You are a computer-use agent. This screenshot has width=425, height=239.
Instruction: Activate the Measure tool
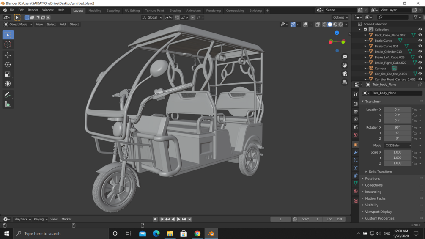click(x=8, y=104)
